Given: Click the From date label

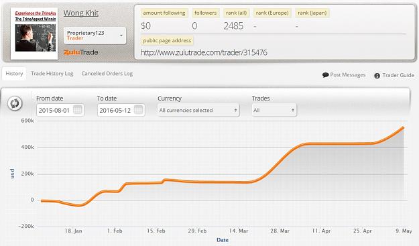Looking at the screenshot, I should [x=50, y=99].
